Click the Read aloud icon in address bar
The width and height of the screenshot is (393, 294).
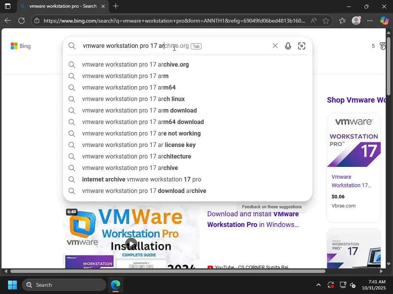coord(313,21)
